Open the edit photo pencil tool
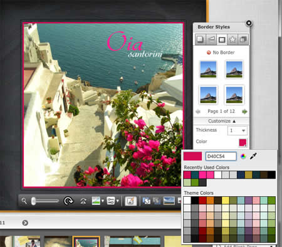Screen dimensions: 282x247 tap(131, 201)
